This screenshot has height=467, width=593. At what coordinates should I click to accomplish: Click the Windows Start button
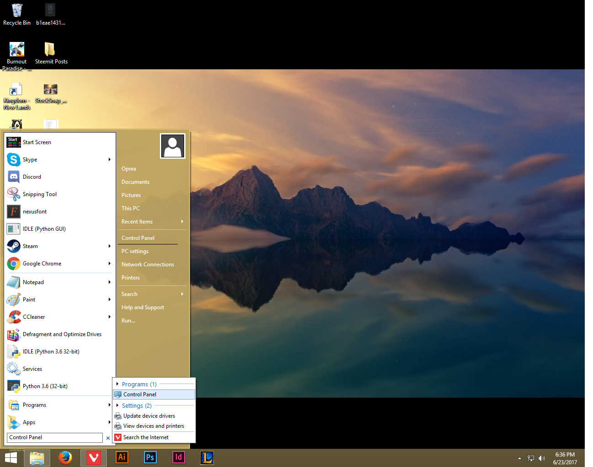click(x=11, y=458)
